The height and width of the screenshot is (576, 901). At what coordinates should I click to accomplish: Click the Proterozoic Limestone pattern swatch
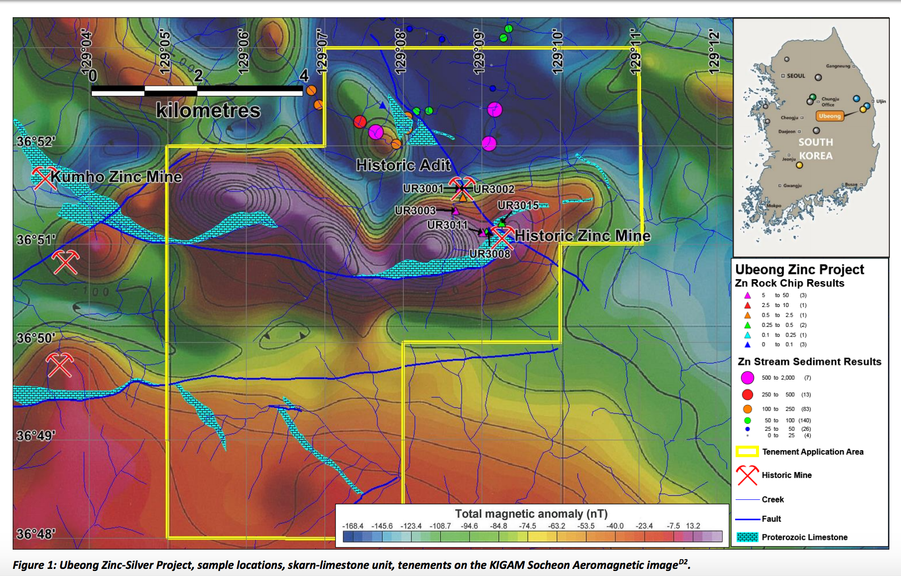(747, 537)
